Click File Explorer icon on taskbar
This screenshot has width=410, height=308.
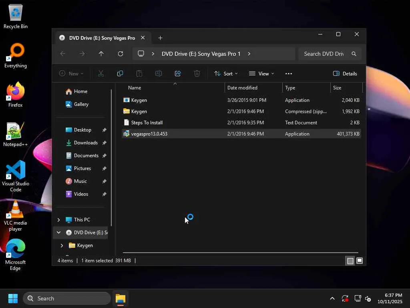coord(121,298)
